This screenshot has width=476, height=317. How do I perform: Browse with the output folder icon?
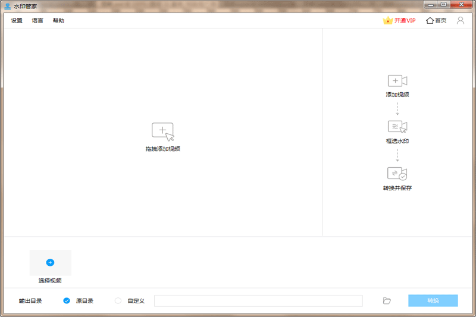387,301
